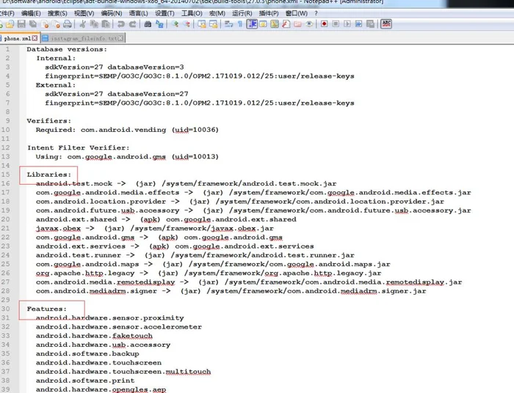Click the android.software.print line
Viewport: 514px width, 393px height.
[85, 381]
